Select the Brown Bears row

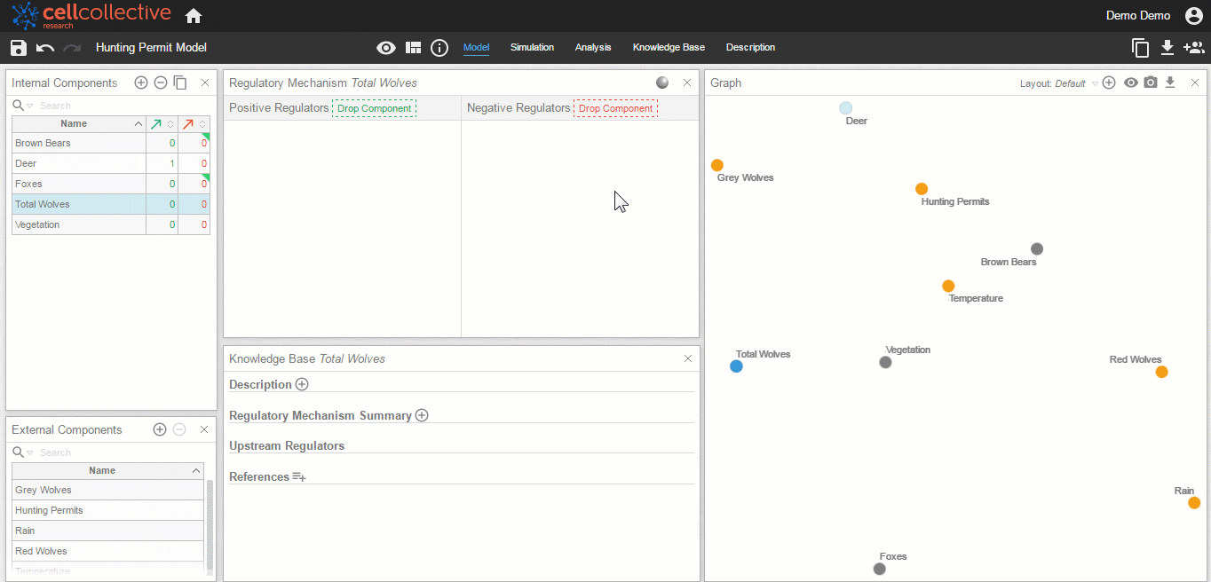(111, 143)
